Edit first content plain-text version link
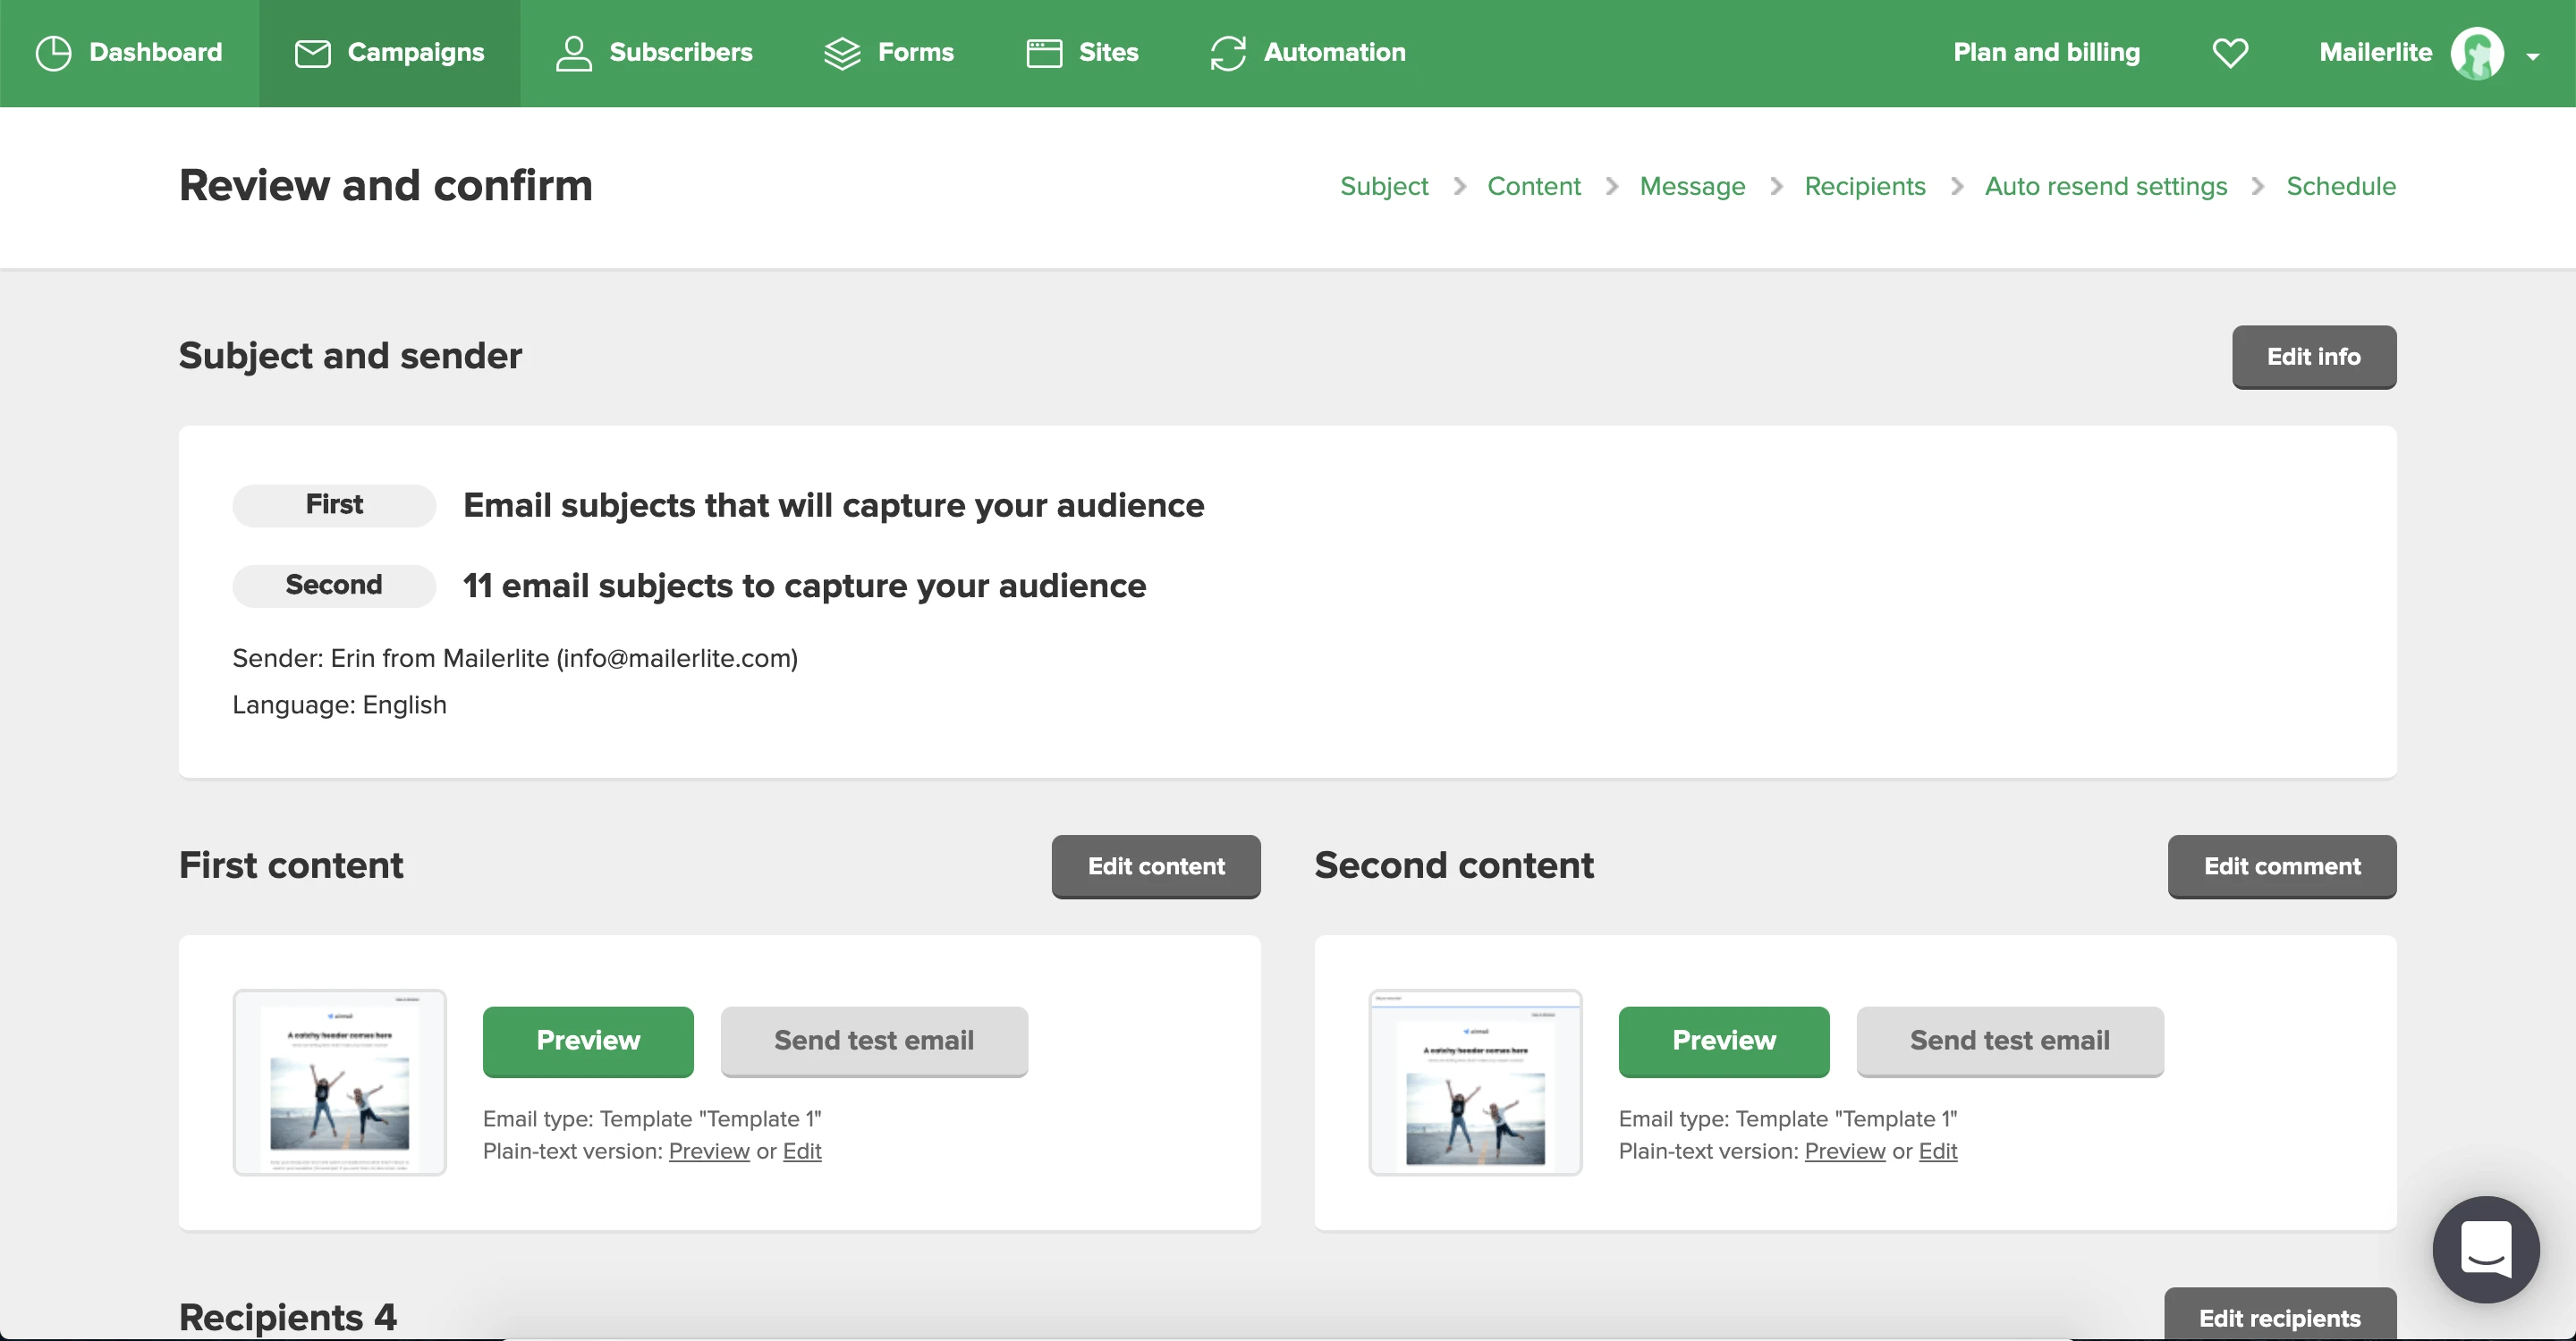 click(x=802, y=1151)
